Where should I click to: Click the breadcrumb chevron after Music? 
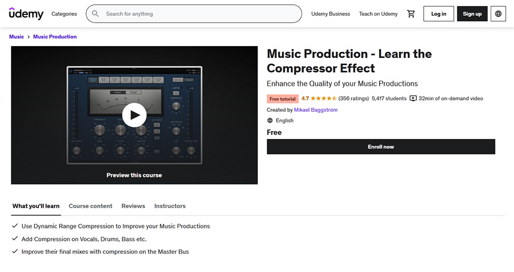coord(29,37)
